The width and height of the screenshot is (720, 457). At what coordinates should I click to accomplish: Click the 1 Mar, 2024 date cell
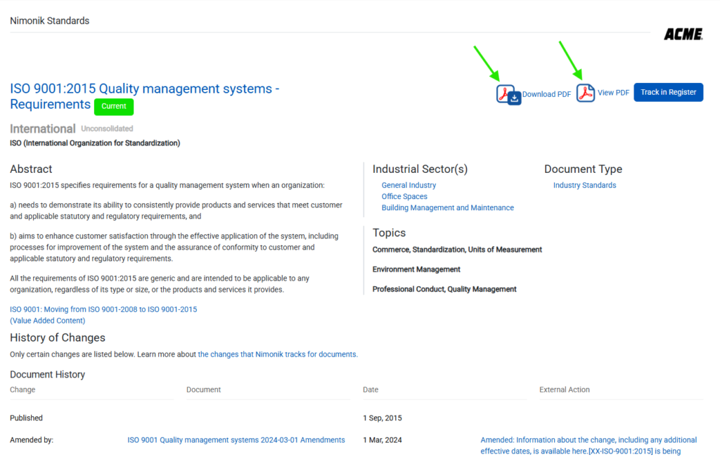point(382,440)
